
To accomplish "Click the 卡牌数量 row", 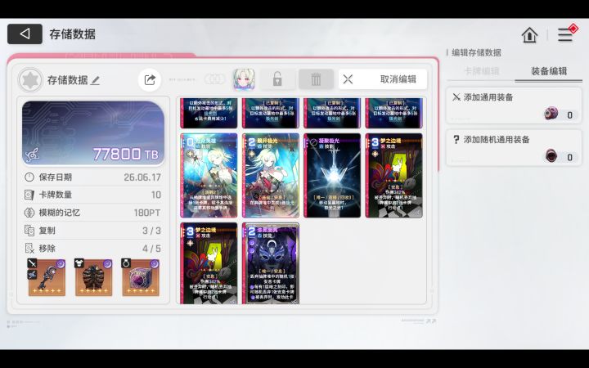I will pyautogui.click(x=92, y=195).
